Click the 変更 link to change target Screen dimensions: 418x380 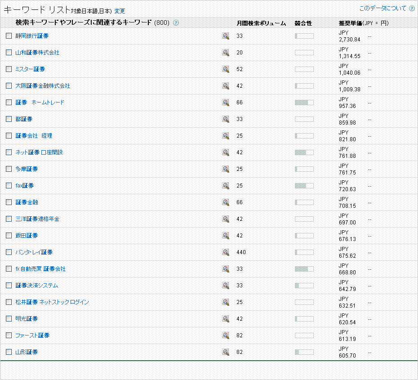[120, 11]
